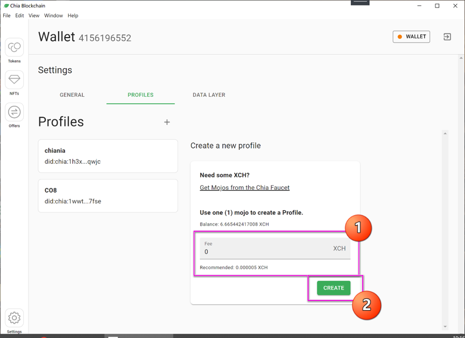Click the Balance: 6.665442417008 XCH text

tap(234, 224)
